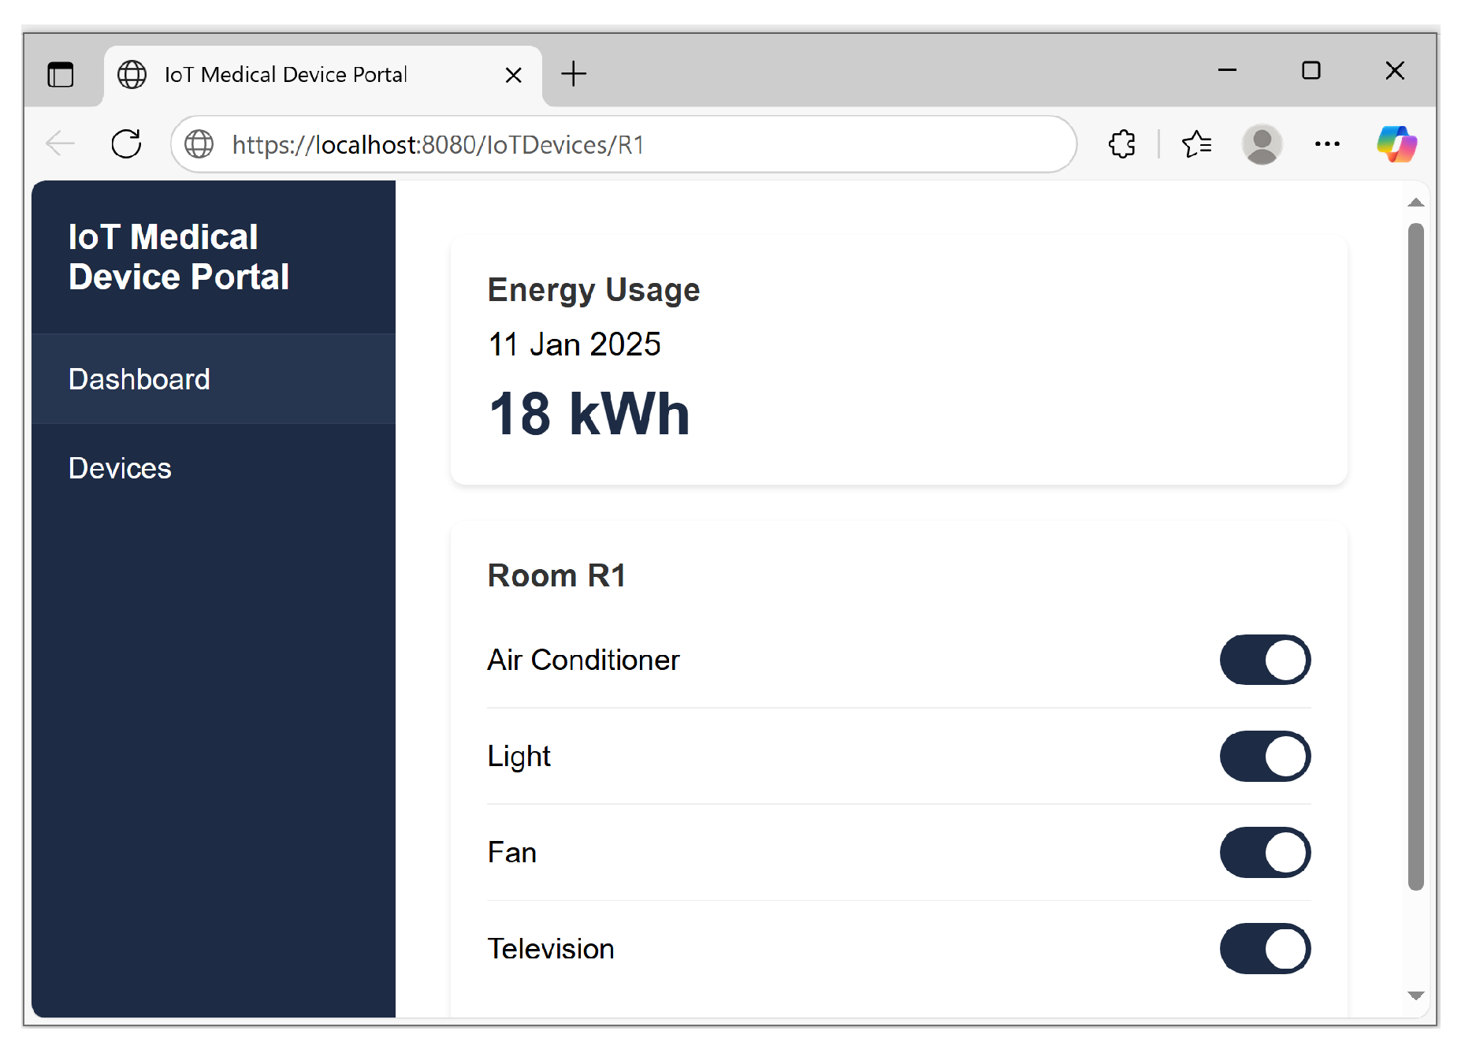Open the favorites star list icon
Screen dimensions: 1465x1053
tap(1196, 144)
